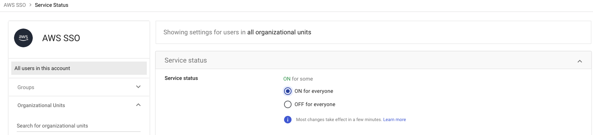Viewport: 593px width, 135px height.
Task: Open AWS SSO breadcrumb link
Action: [15, 5]
